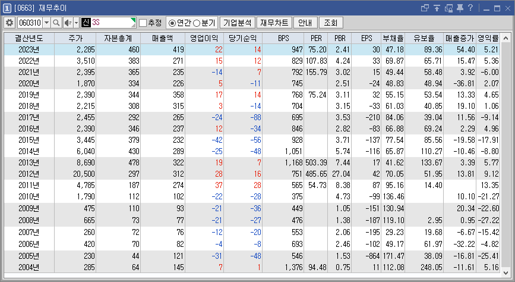The width and height of the screenshot is (515, 282).
Task: Click the 8,690 stock price cell
Action: click(x=86, y=162)
